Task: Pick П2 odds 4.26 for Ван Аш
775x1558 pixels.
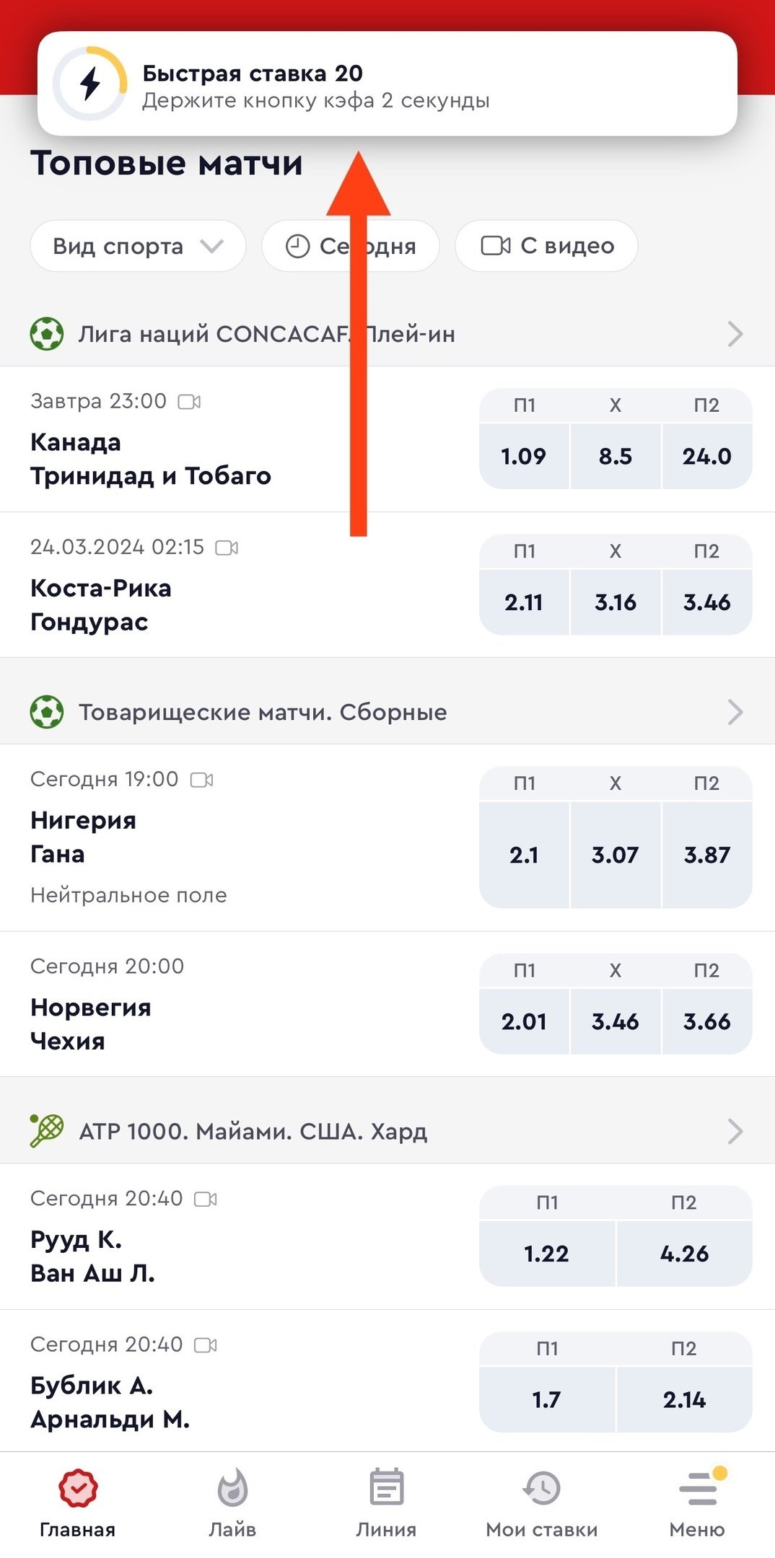Action: point(684,1254)
